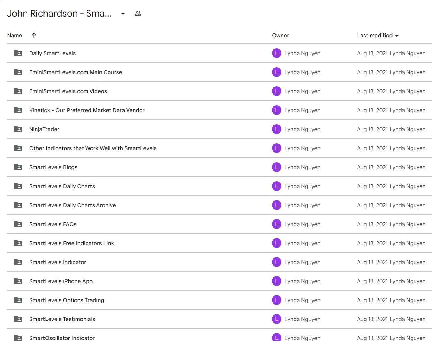The image size is (432, 341).
Task: Click Lynda Nguyen owner in Main Course row
Action: click(x=302, y=72)
